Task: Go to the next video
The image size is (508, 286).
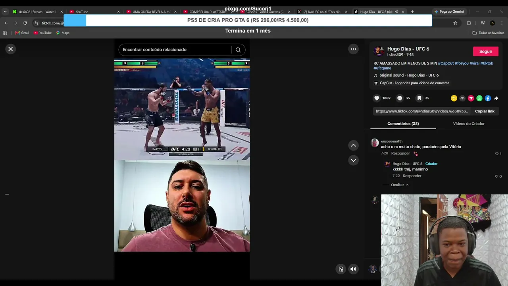Action: [353, 160]
